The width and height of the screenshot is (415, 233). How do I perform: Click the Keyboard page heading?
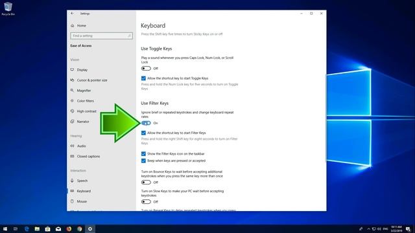pyautogui.click(x=153, y=26)
